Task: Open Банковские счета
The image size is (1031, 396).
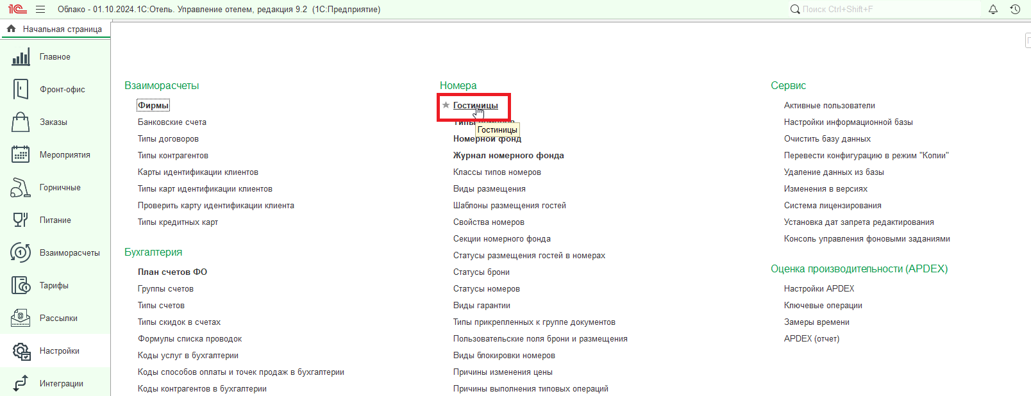Action: [172, 122]
